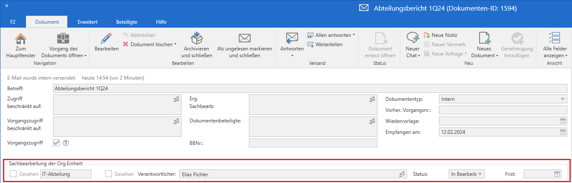Click the Weiterleiten icon
Image resolution: width=572 pixels, height=183 pixels.
point(310,44)
